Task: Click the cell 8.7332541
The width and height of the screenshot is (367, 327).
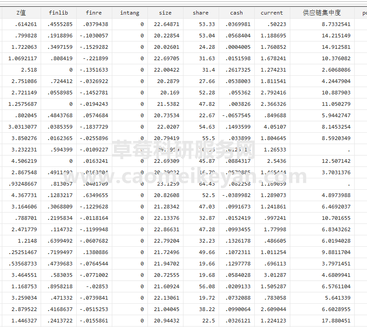Action: click(x=322, y=24)
